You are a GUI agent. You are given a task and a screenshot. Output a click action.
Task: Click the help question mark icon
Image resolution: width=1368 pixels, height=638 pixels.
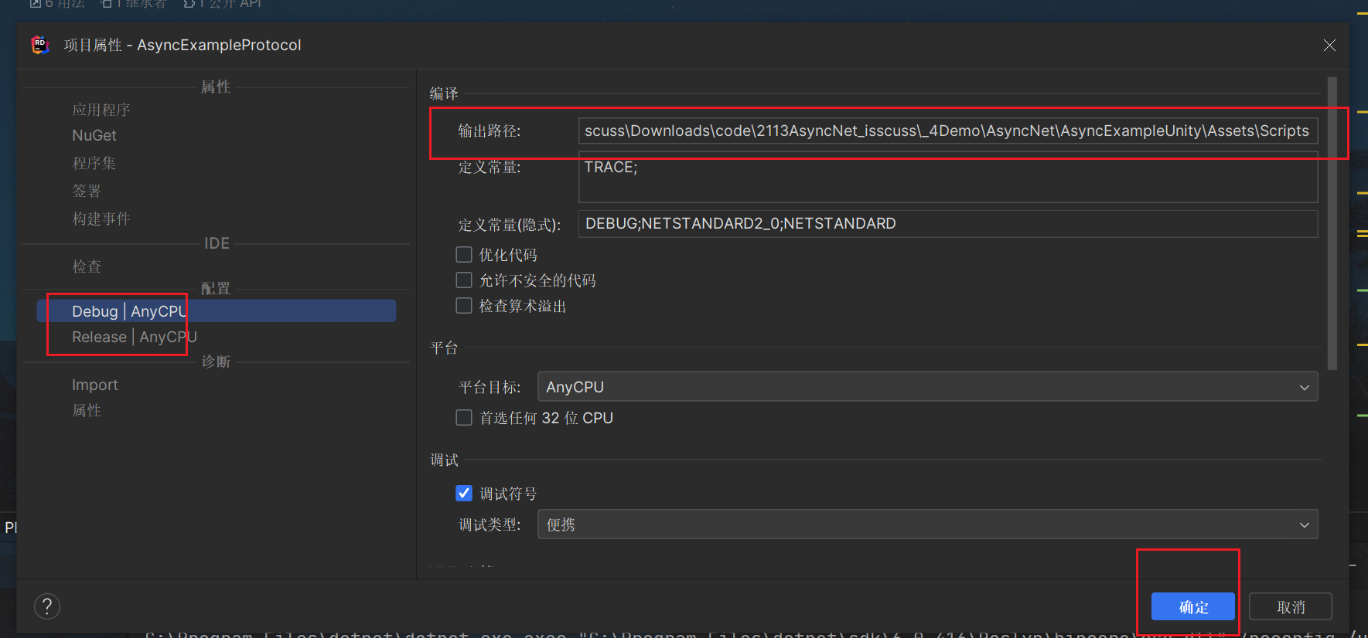pyautogui.click(x=47, y=606)
